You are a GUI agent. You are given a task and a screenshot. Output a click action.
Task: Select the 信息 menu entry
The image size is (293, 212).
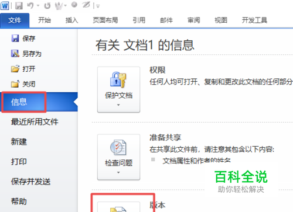(39, 102)
